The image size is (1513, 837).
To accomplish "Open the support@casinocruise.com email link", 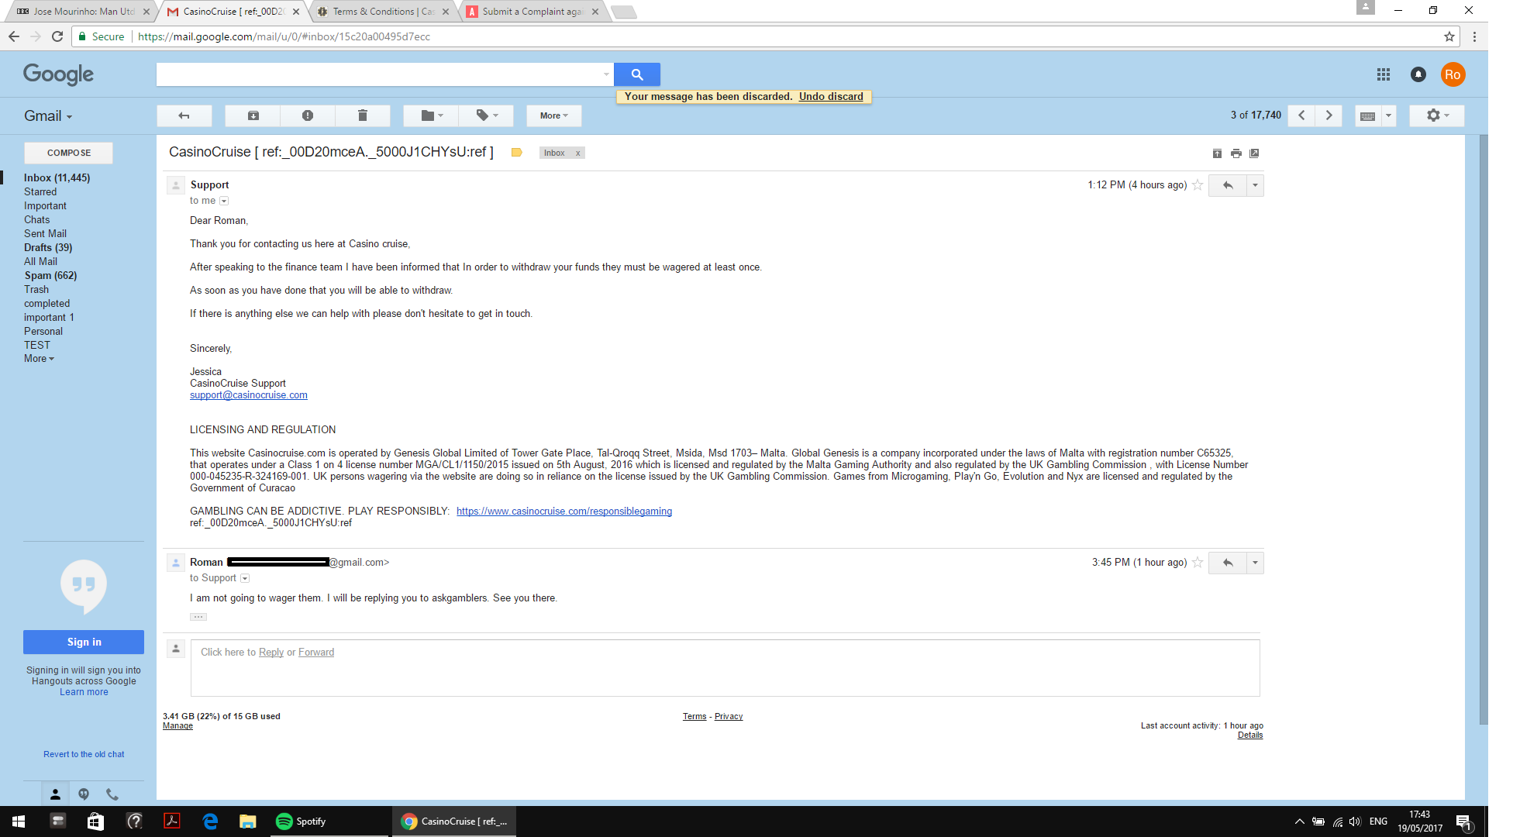I will (x=249, y=395).
